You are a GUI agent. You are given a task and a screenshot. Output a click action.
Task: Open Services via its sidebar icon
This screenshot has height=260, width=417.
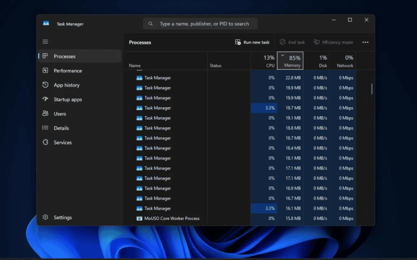tap(45, 142)
